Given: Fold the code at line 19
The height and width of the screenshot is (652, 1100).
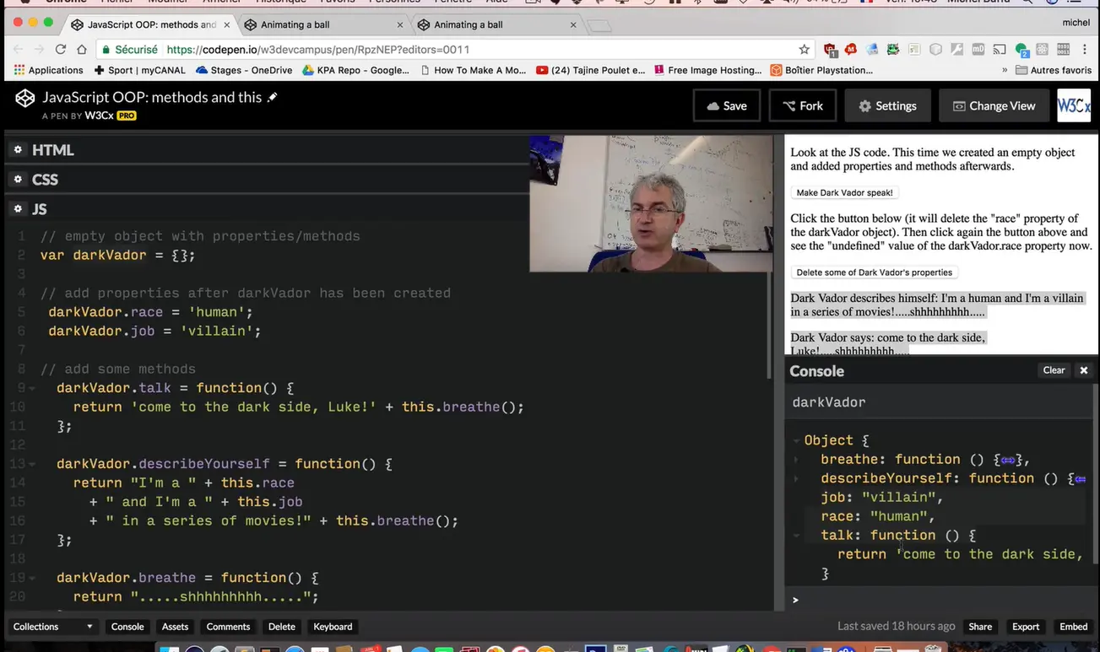Looking at the screenshot, I should point(32,579).
